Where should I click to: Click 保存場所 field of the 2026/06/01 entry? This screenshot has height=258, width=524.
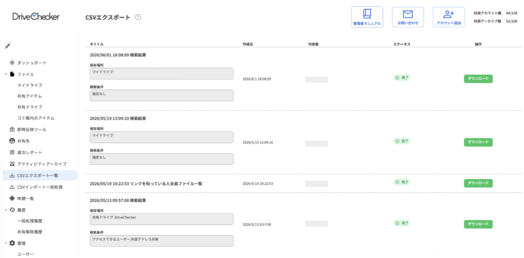click(162, 74)
